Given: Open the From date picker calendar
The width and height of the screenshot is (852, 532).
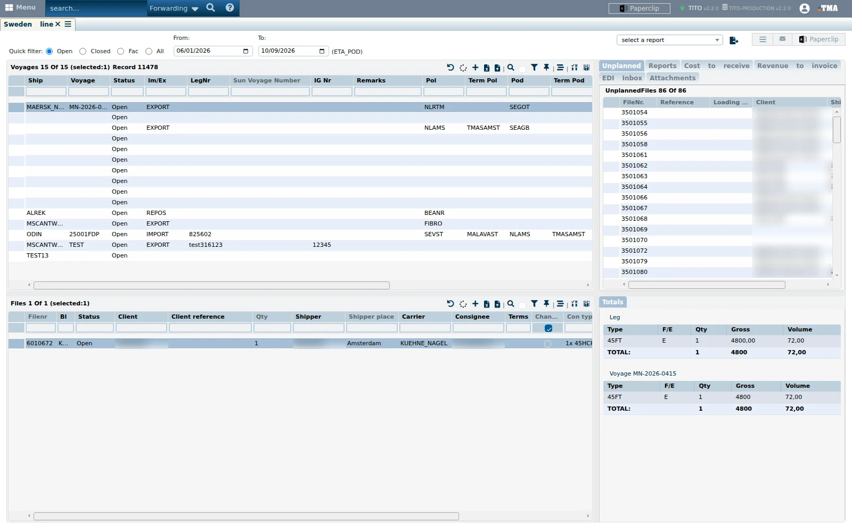Looking at the screenshot, I should (x=245, y=51).
